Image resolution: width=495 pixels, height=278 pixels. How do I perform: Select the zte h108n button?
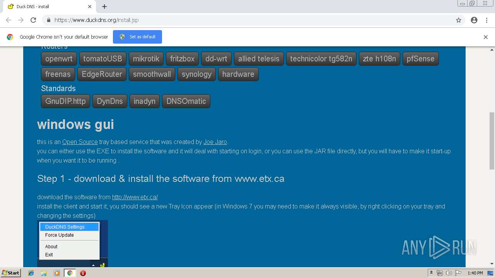(379, 59)
